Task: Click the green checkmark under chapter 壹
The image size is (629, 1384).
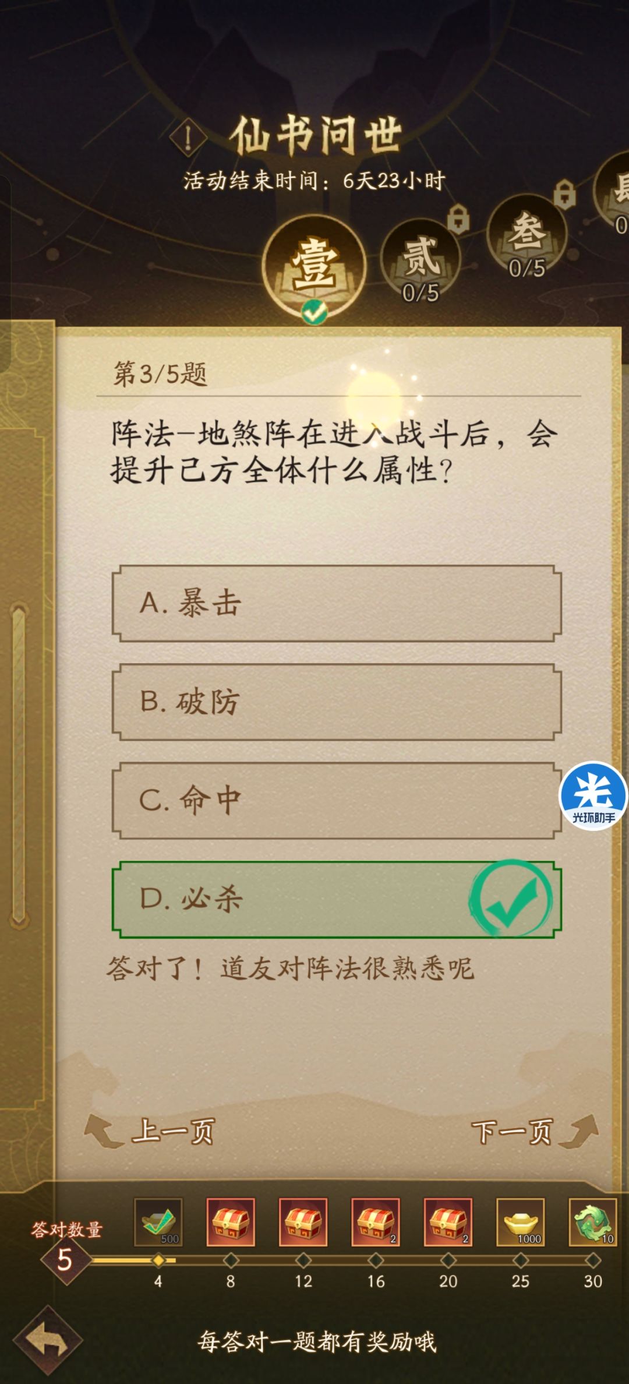Action: coord(314,313)
